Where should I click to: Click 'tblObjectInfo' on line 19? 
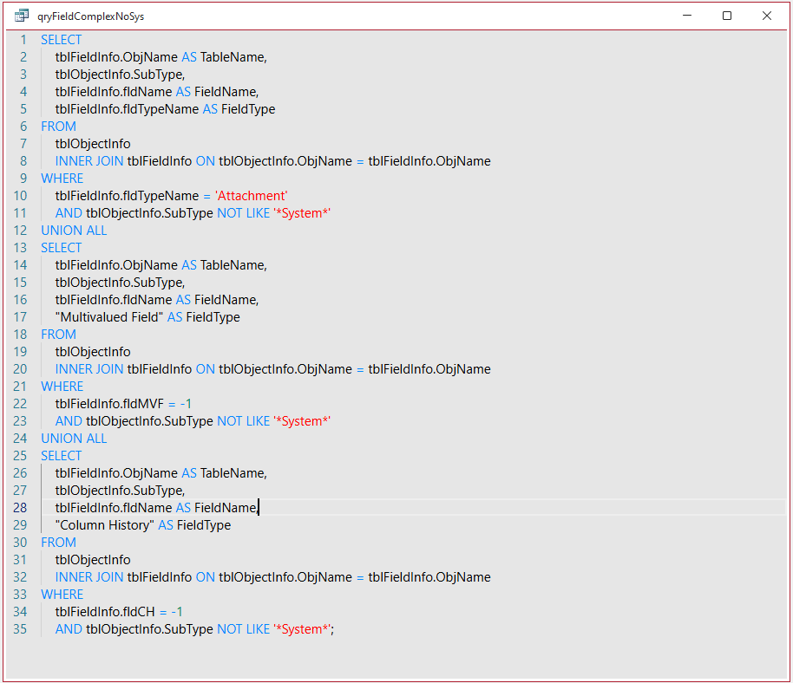(x=93, y=352)
